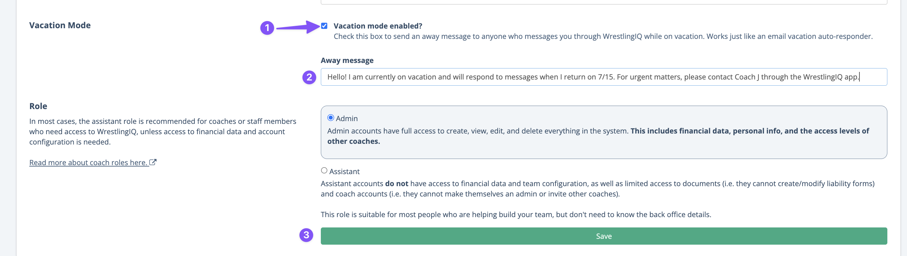Focus the Away message text field

603,77
